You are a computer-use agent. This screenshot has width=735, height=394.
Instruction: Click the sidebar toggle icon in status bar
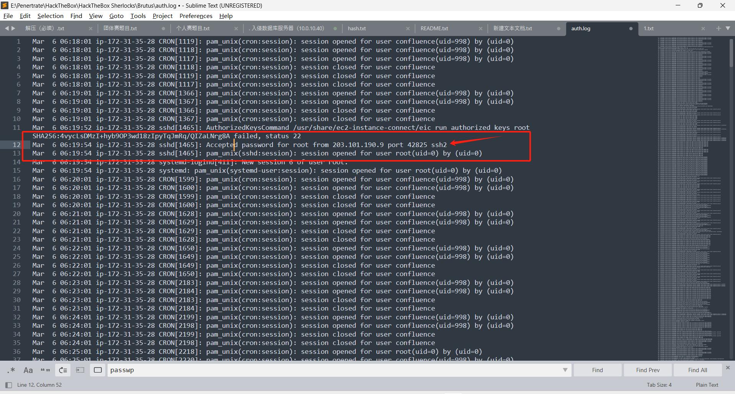tap(8, 385)
